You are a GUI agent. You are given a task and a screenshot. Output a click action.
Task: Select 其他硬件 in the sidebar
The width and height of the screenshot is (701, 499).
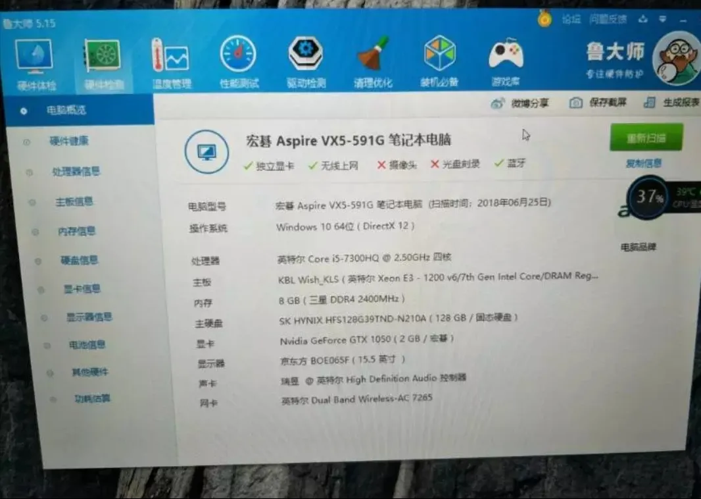point(90,372)
